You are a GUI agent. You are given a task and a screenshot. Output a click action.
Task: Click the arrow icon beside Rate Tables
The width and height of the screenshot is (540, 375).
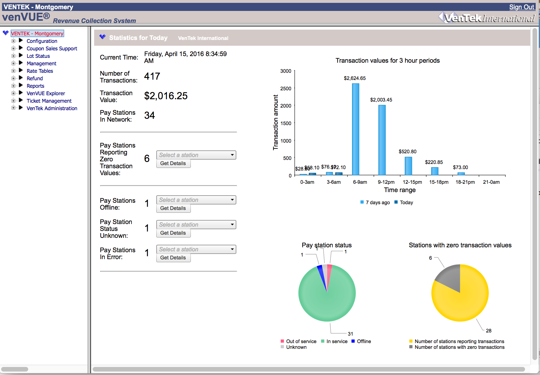pos(21,70)
